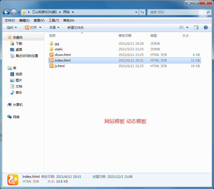Select the static folder icon

(52, 49)
